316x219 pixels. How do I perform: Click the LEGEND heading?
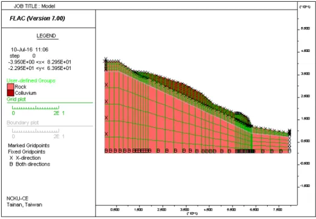pos(46,36)
